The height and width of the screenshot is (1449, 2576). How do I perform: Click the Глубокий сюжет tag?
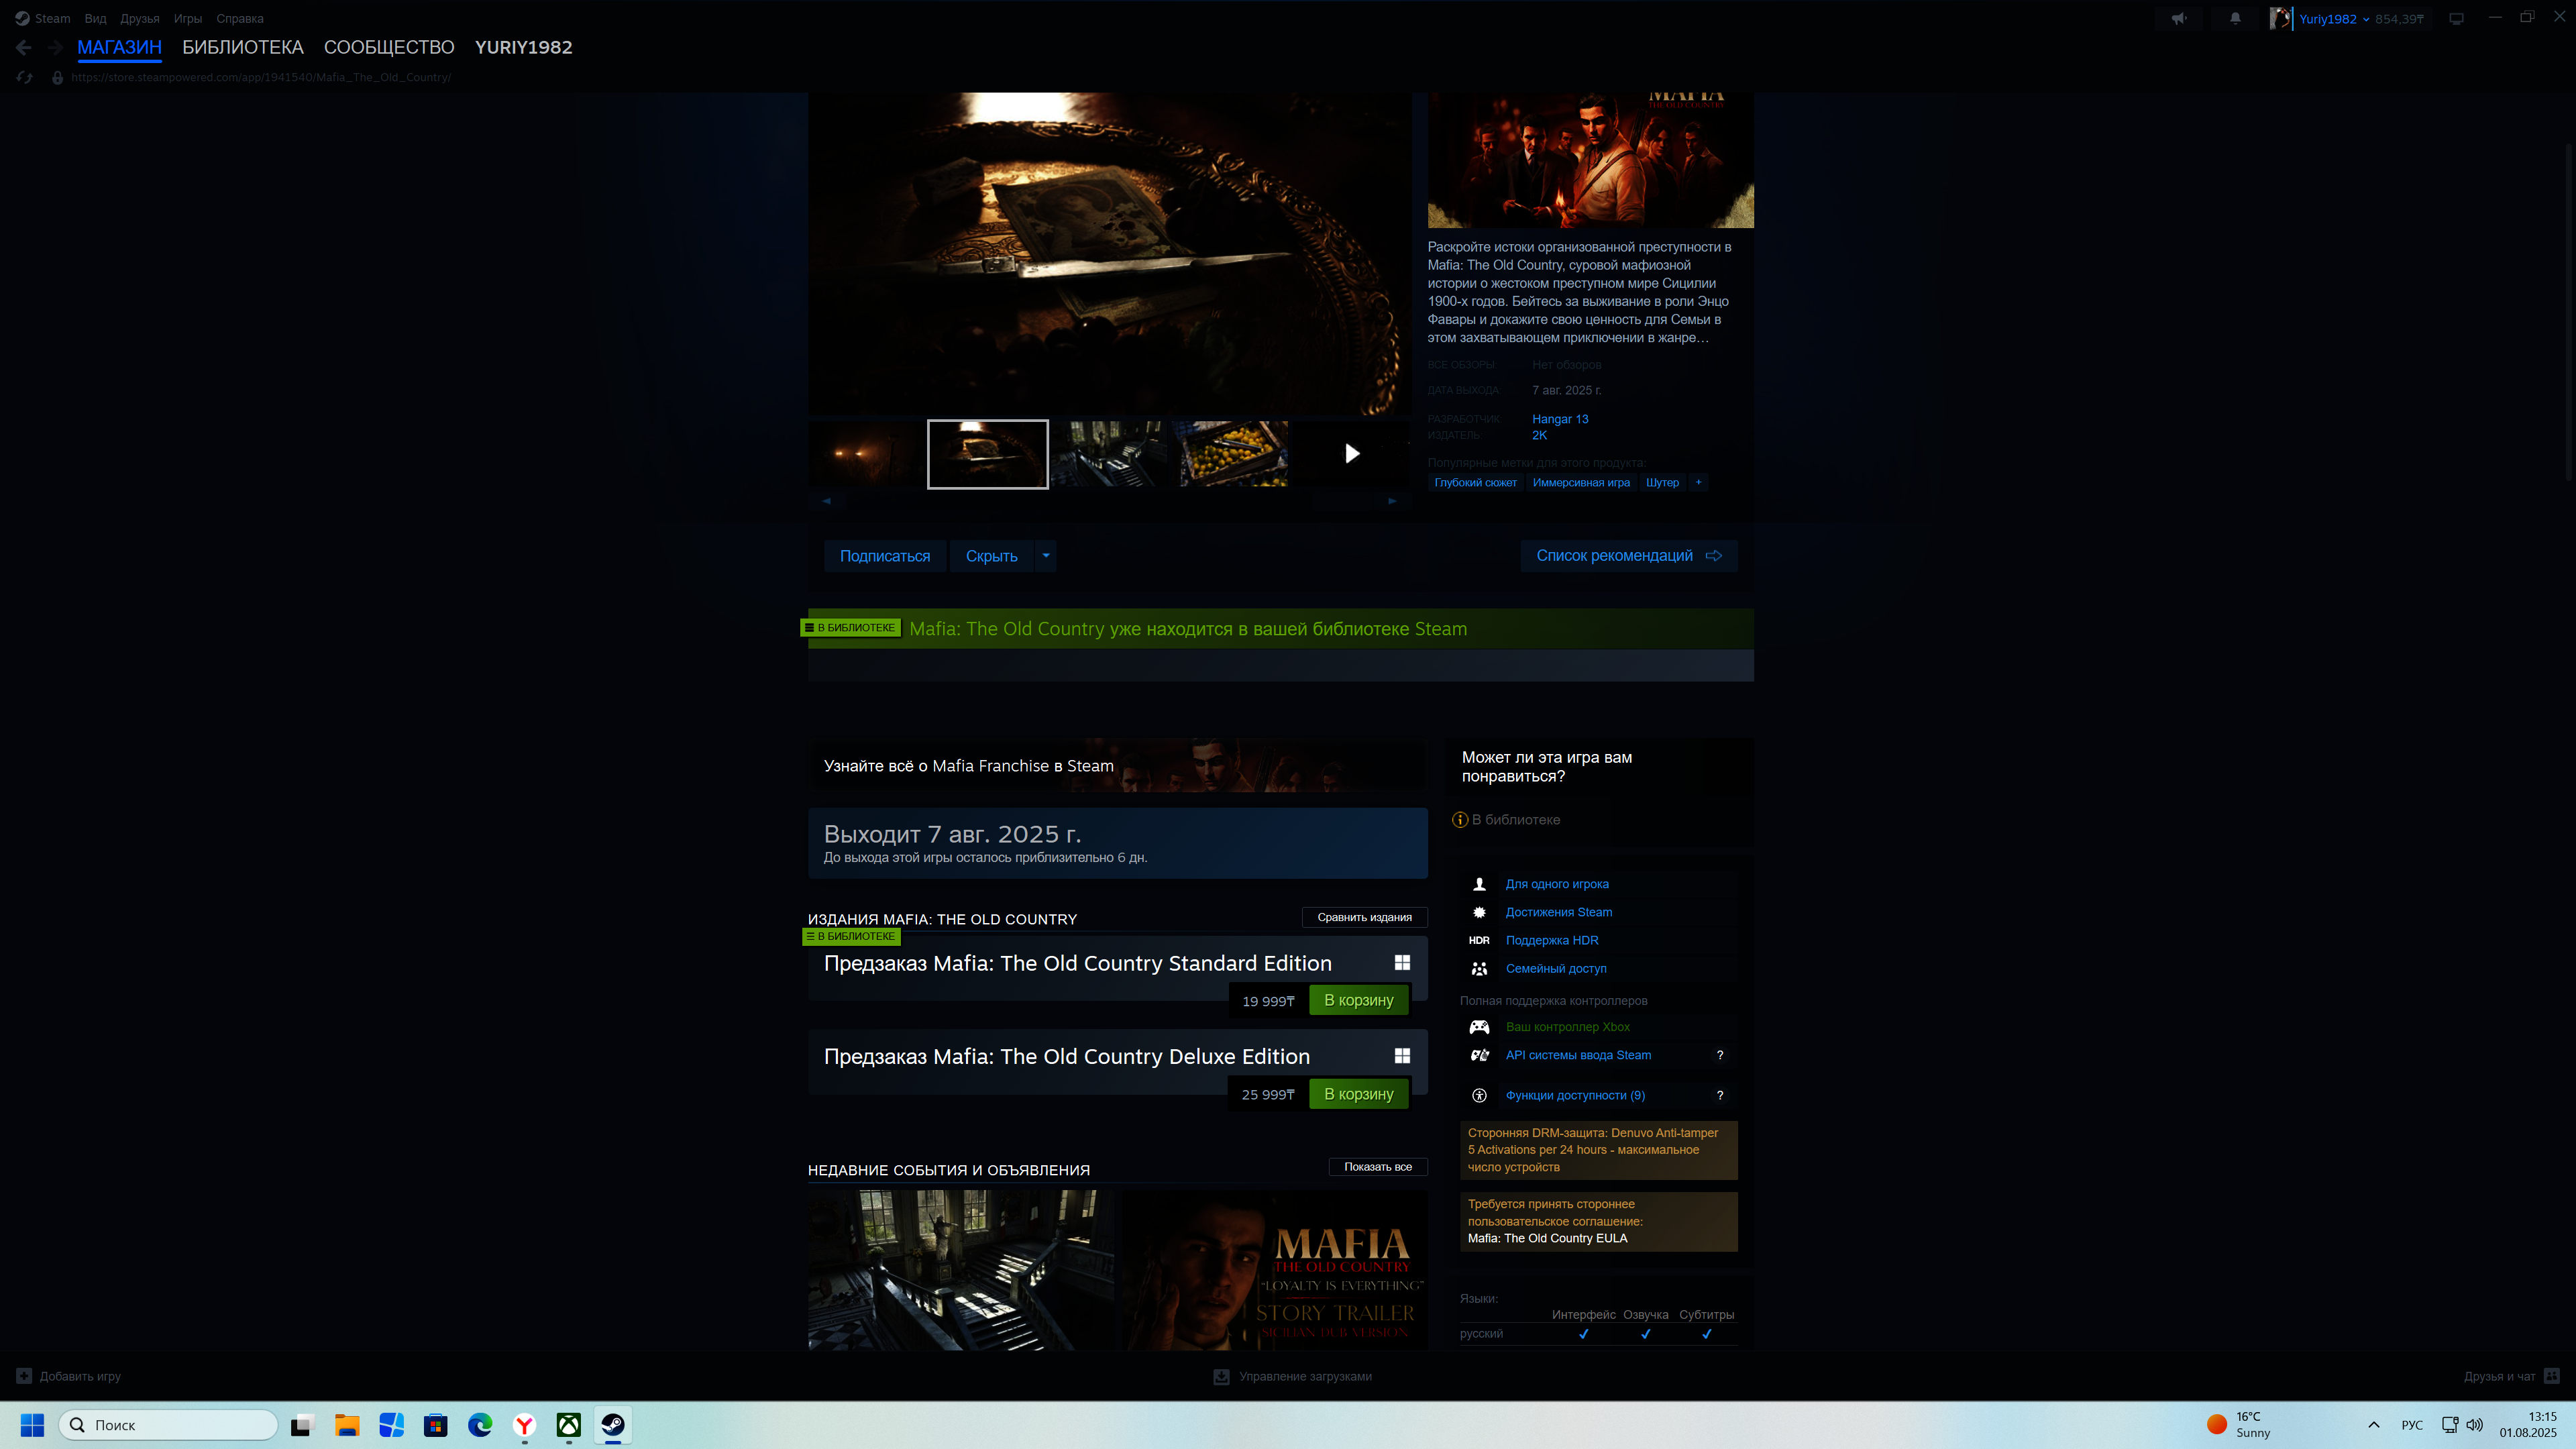point(1475,482)
